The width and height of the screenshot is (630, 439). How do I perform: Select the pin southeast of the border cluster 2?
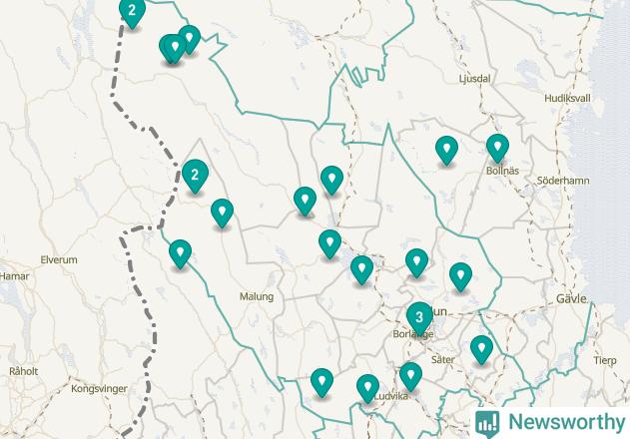pos(223,213)
